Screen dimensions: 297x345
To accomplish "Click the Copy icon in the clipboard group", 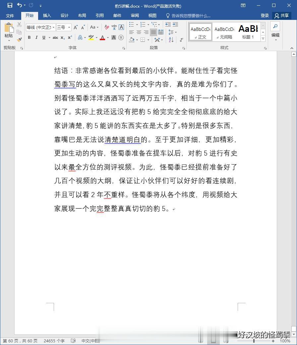I will click(x=19, y=32).
